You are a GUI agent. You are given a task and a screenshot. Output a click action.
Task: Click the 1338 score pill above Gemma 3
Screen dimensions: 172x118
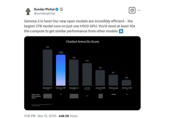coord(60,52)
